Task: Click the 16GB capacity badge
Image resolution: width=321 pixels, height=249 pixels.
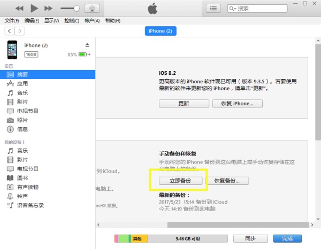Action: pyautogui.click(x=31, y=55)
